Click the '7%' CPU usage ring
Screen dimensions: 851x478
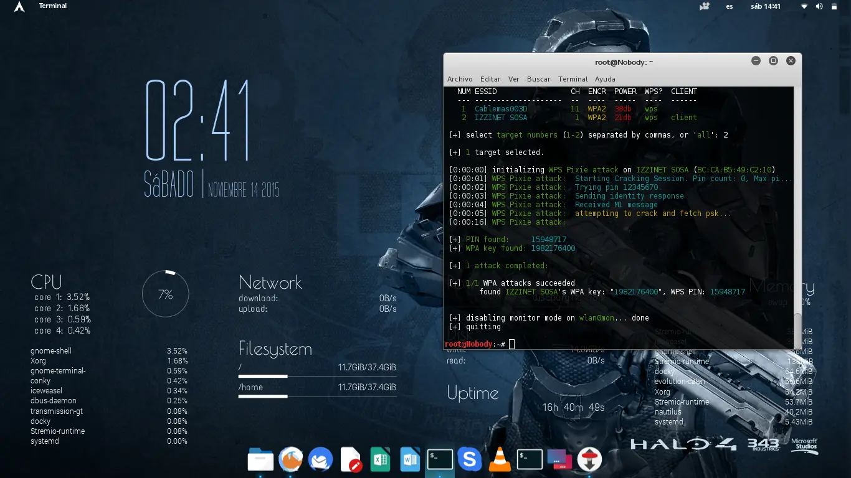point(165,294)
